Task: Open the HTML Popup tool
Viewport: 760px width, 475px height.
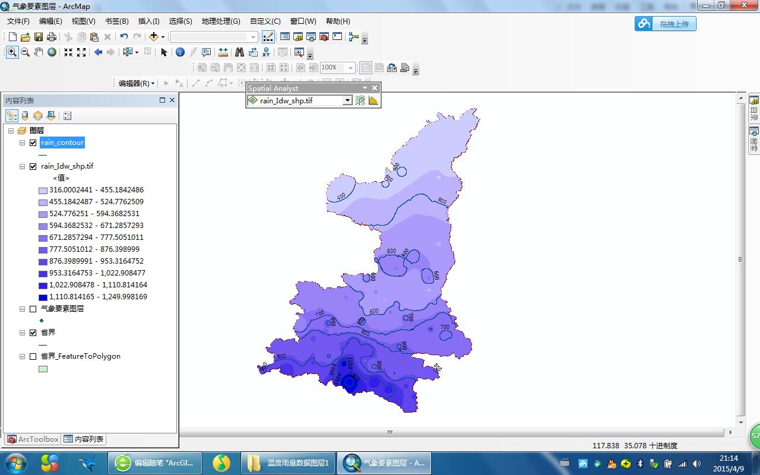Action: (206, 52)
